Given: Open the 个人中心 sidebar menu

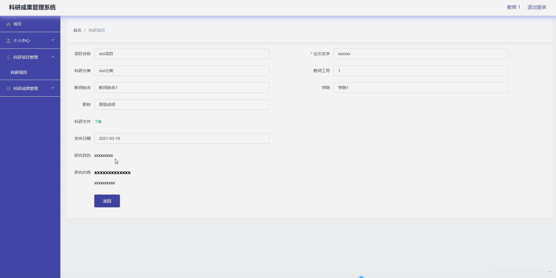Looking at the screenshot, I should [x=30, y=40].
